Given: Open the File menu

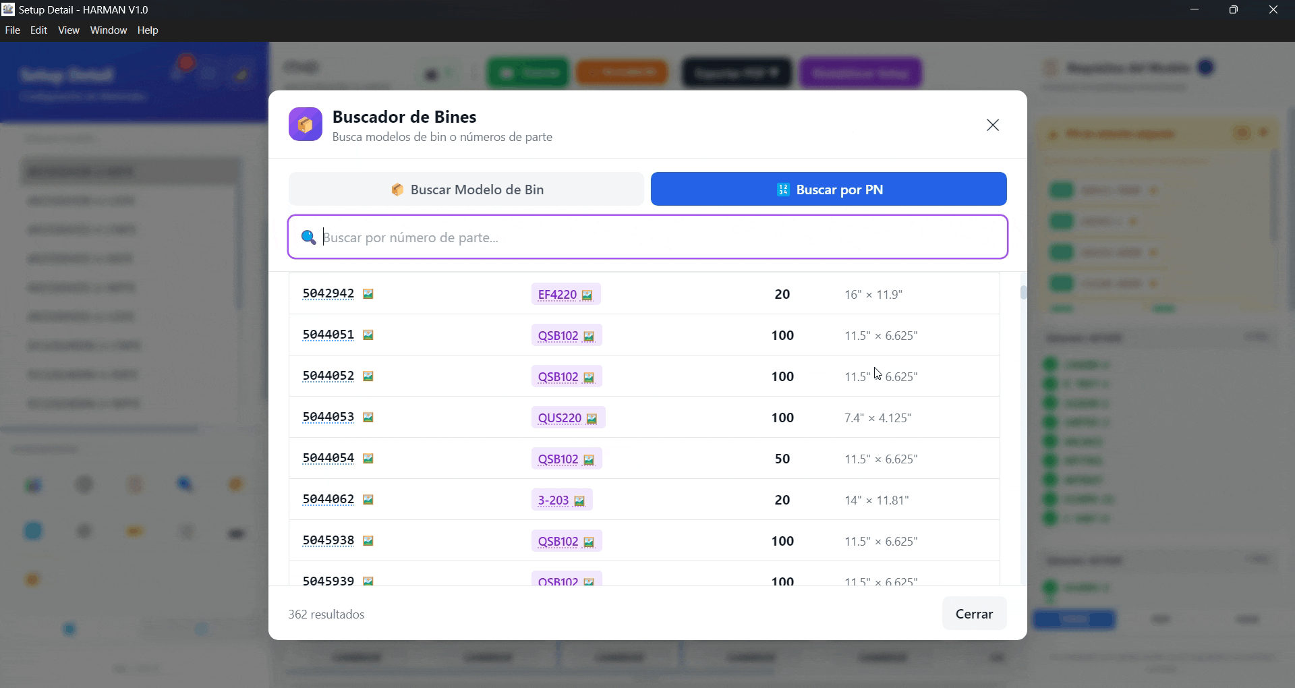Looking at the screenshot, I should pyautogui.click(x=11, y=30).
